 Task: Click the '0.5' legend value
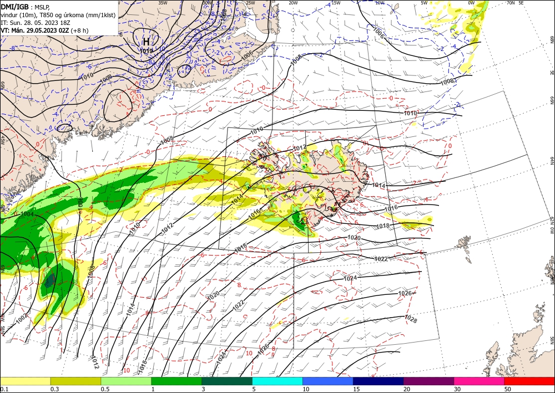[105, 389]
